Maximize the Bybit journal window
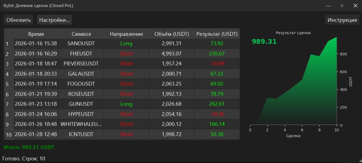 tap(342, 6)
